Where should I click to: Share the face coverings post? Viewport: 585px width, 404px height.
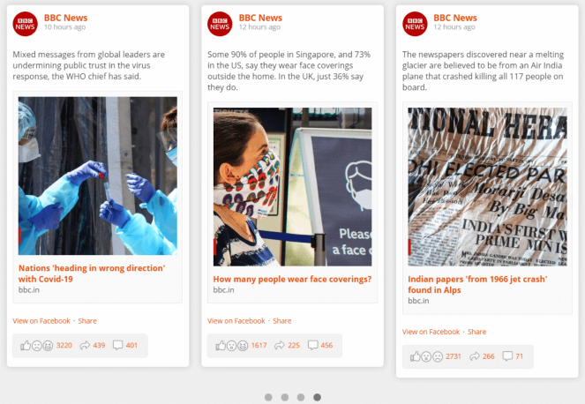tap(282, 321)
